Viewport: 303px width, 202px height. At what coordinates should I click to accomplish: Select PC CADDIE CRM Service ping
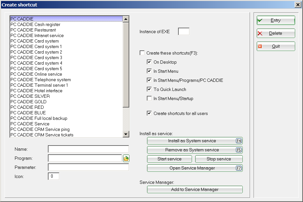pos(66,129)
